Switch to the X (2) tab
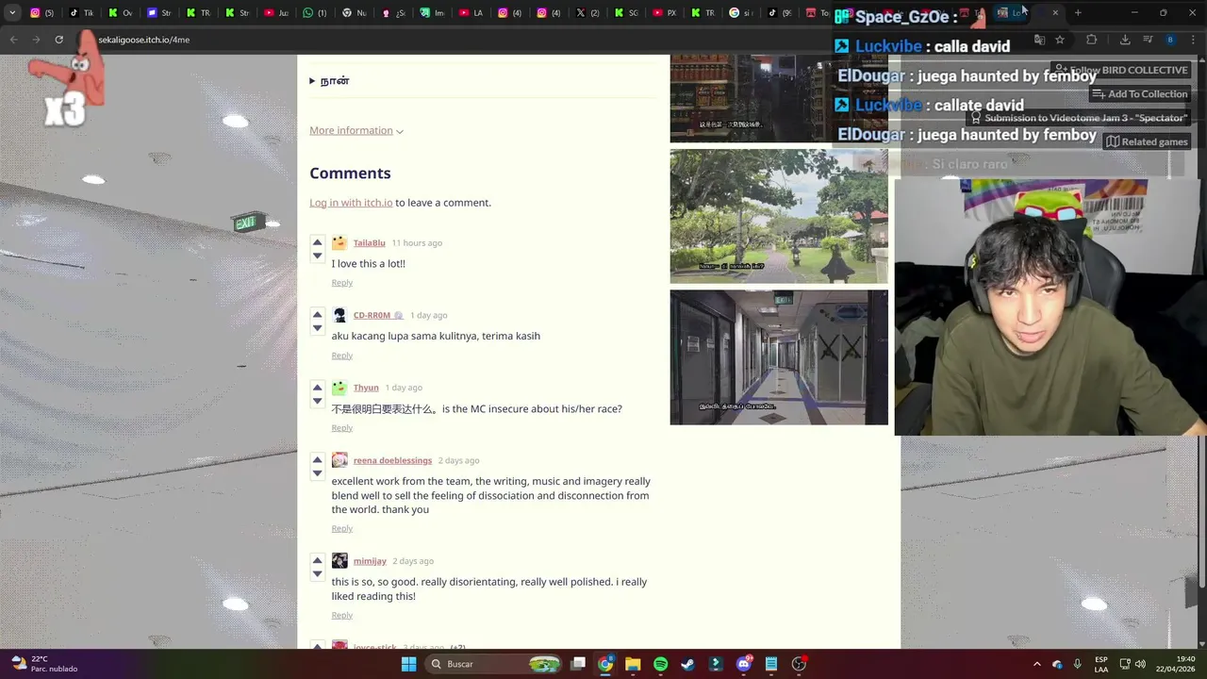This screenshot has width=1207, height=679. (587, 13)
